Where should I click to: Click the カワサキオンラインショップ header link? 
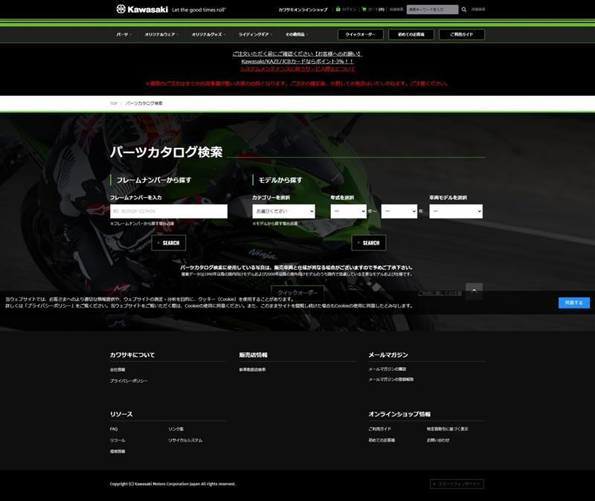click(x=303, y=10)
